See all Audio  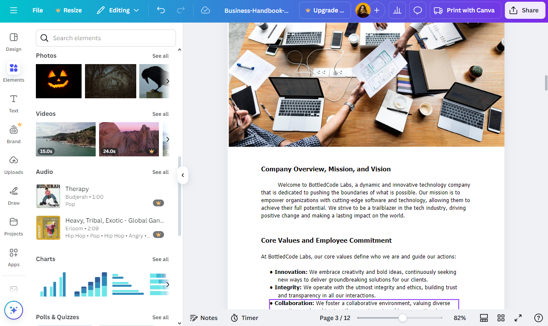point(161,172)
